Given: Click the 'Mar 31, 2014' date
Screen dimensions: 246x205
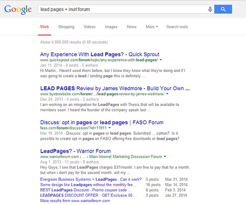Looking at the screenshot, I should pyautogui.click(x=176, y=180).
